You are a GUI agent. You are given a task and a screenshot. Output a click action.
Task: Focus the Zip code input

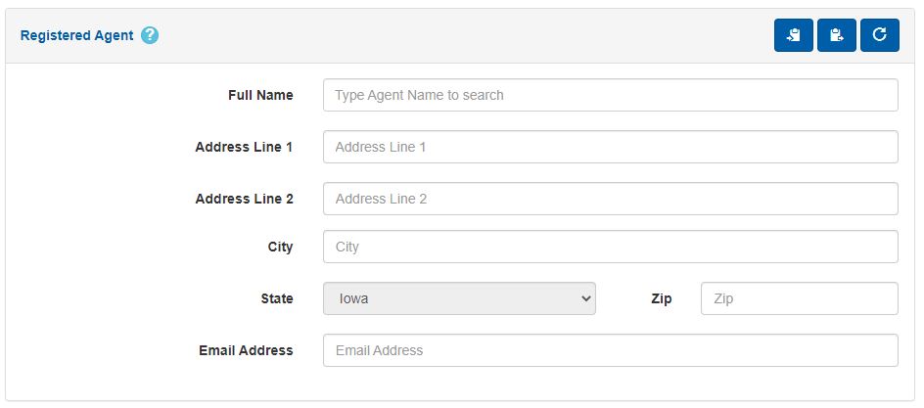click(799, 298)
